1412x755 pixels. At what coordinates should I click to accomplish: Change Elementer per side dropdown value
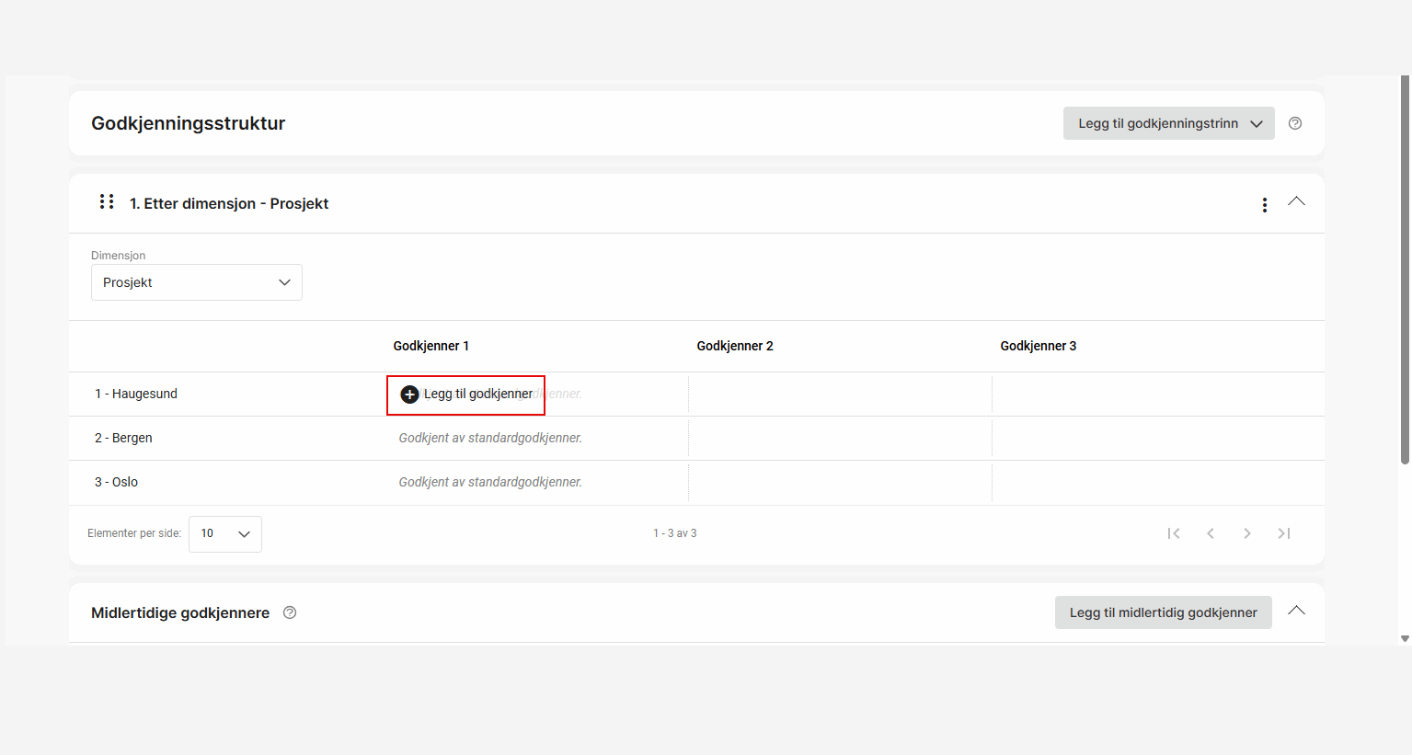(x=225, y=534)
